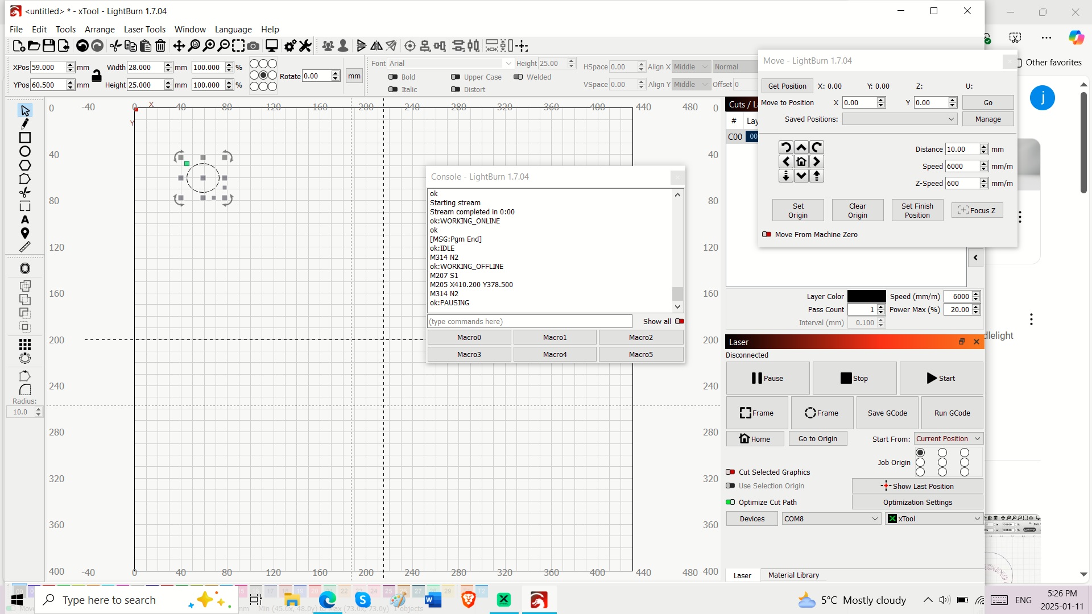Open the camera capture icon
1092x614 pixels.
tap(254, 46)
